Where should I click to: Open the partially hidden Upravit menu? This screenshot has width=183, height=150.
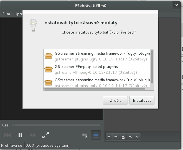click(x=18, y=14)
